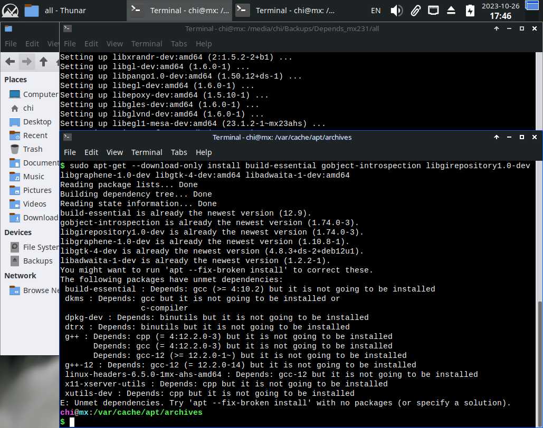Click Thunar's forward arrow navigation button
Viewport: 543px width, 428px height.
click(27, 62)
